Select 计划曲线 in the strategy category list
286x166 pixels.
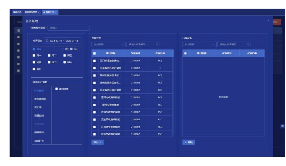[39, 91]
